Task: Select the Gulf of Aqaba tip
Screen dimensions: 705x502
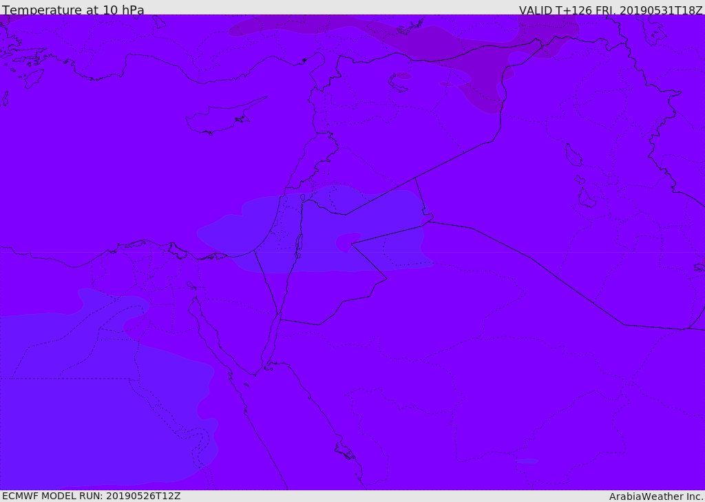Action: [x=278, y=315]
